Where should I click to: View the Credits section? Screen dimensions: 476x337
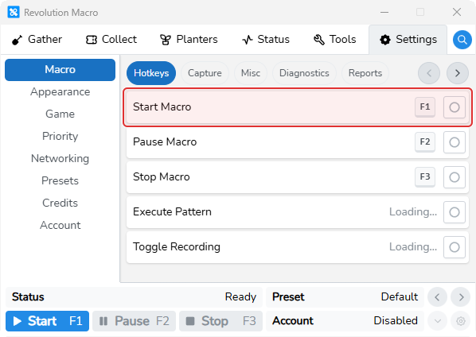point(60,203)
